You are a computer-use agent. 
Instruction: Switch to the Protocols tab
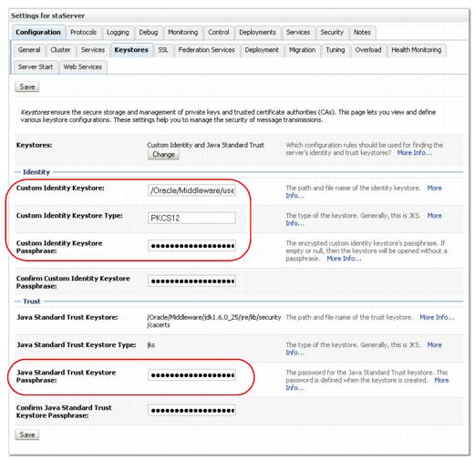click(83, 32)
